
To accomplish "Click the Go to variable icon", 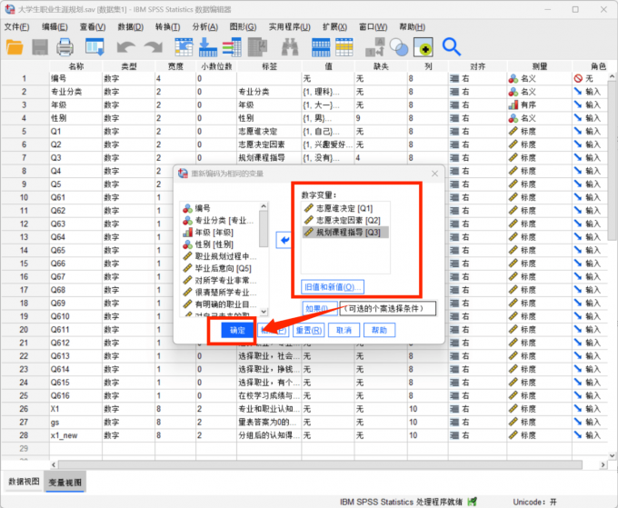I will 208,47.
